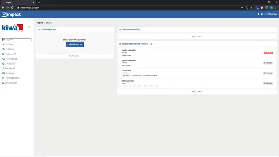Click the password key icon in address bar
Viewport: 279px width, 157px height.
(x=242, y=8)
